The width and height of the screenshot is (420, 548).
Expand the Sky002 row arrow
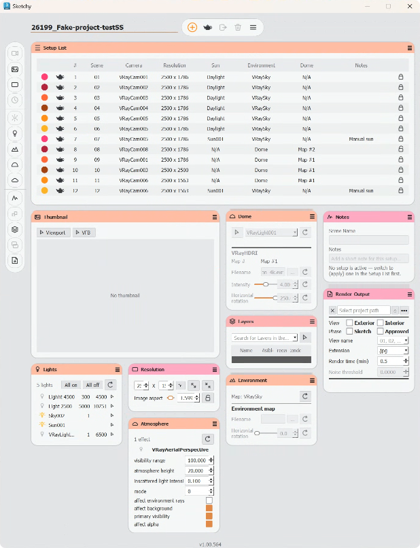[x=112, y=415]
